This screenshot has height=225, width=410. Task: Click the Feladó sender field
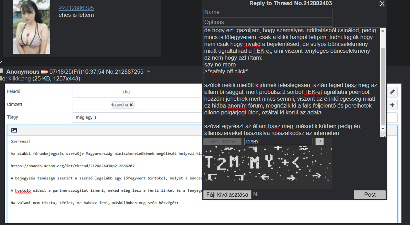(x=137, y=92)
